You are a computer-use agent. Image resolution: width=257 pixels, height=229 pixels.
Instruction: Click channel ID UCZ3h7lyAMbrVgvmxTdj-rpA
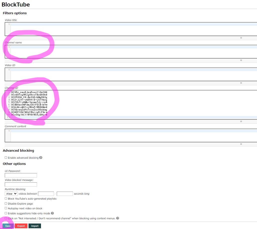29,102
